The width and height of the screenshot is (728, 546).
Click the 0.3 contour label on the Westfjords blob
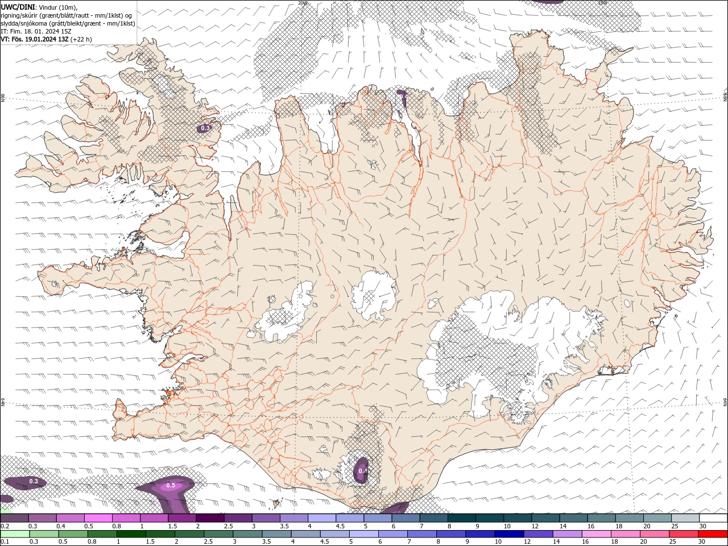click(206, 129)
